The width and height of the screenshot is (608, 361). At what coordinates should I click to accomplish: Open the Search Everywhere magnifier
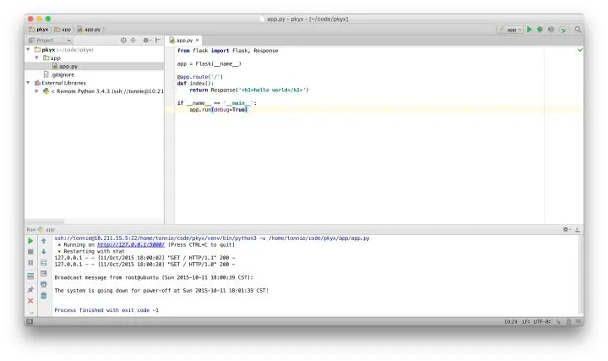tap(578, 30)
